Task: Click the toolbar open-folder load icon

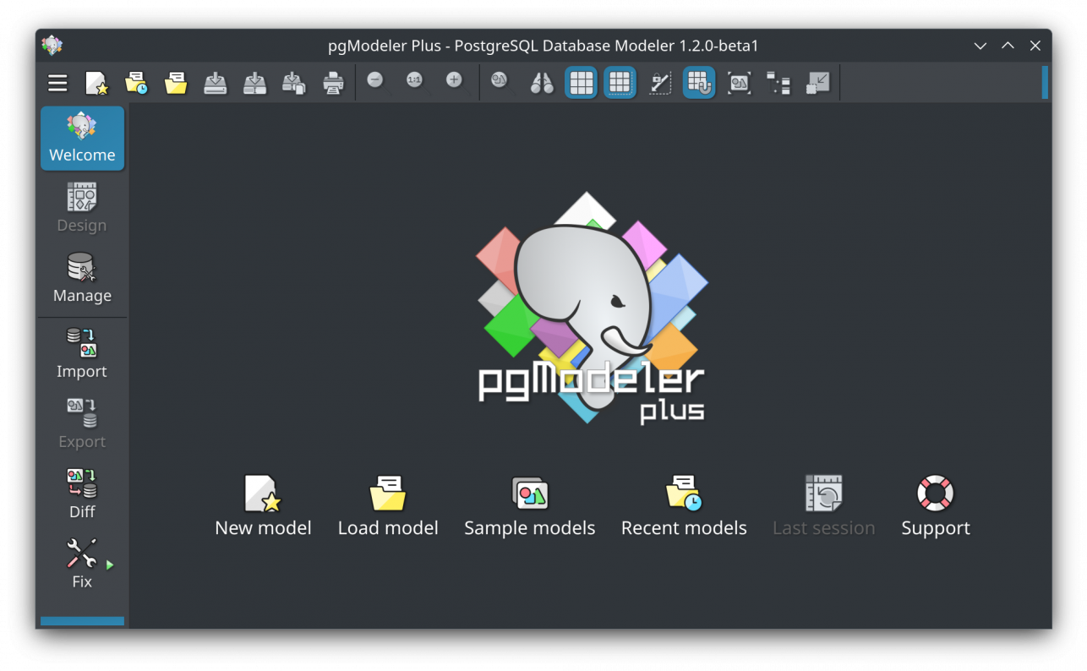Action: point(176,82)
